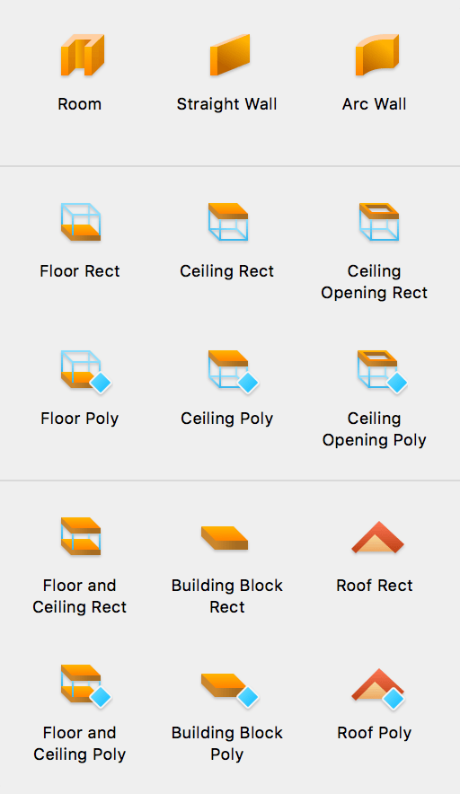Screen dimensions: 460x794
Task: Click the 'Roof Rect' text label
Action: click(x=375, y=586)
